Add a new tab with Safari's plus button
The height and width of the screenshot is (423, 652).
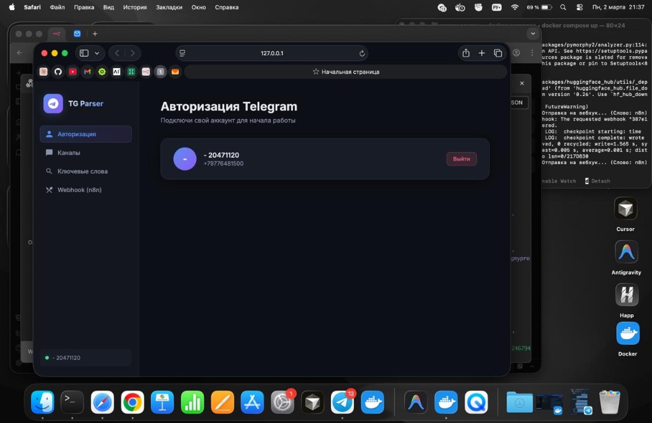[481, 53]
